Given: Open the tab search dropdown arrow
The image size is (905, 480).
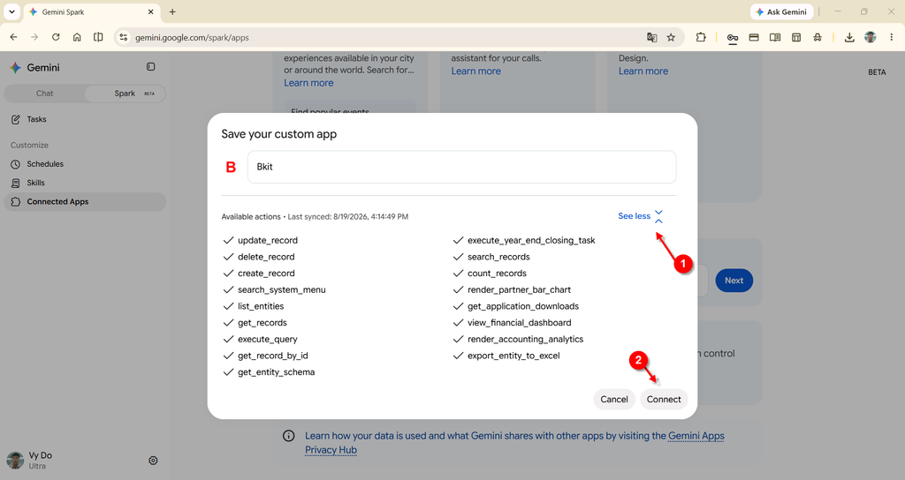Looking at the screenshot, I should (11, 11).
